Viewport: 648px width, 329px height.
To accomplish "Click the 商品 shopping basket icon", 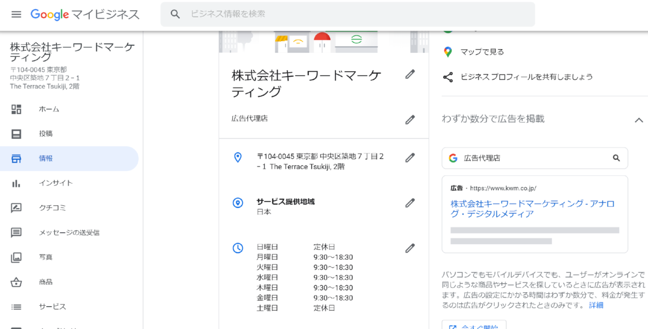I will 16,282.
